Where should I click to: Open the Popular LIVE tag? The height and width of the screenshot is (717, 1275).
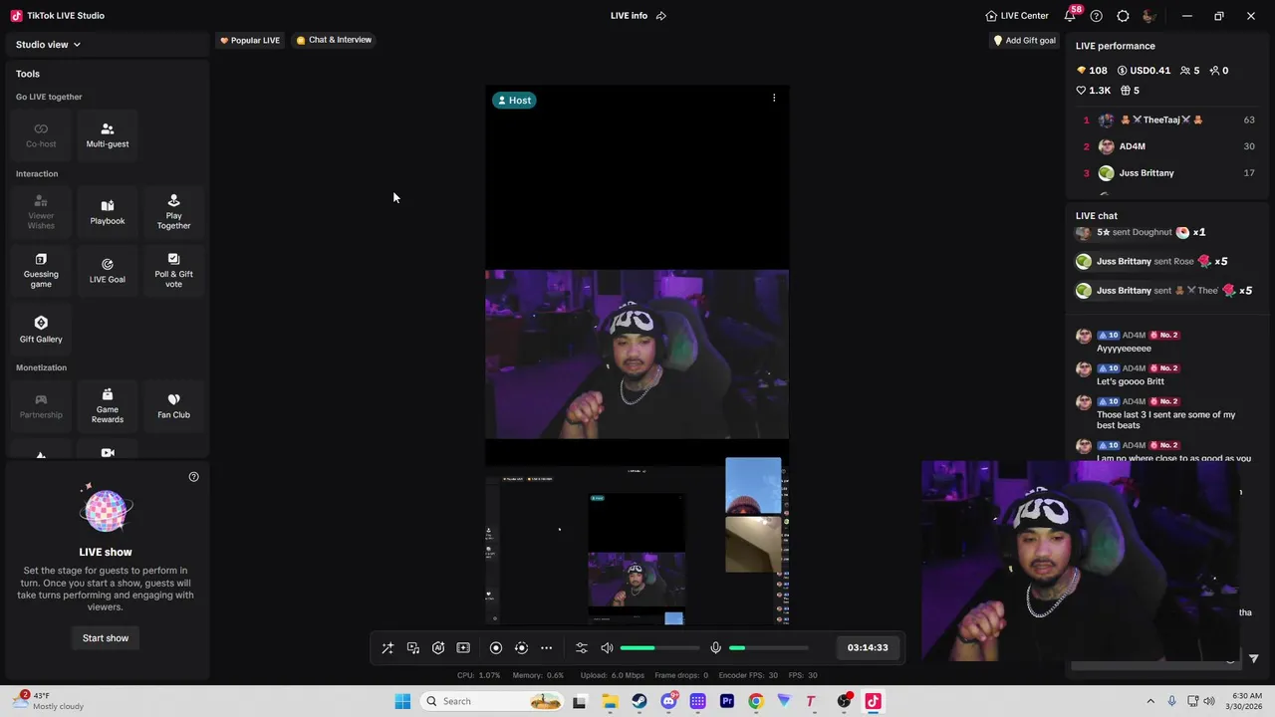click(x=250, y=41)
